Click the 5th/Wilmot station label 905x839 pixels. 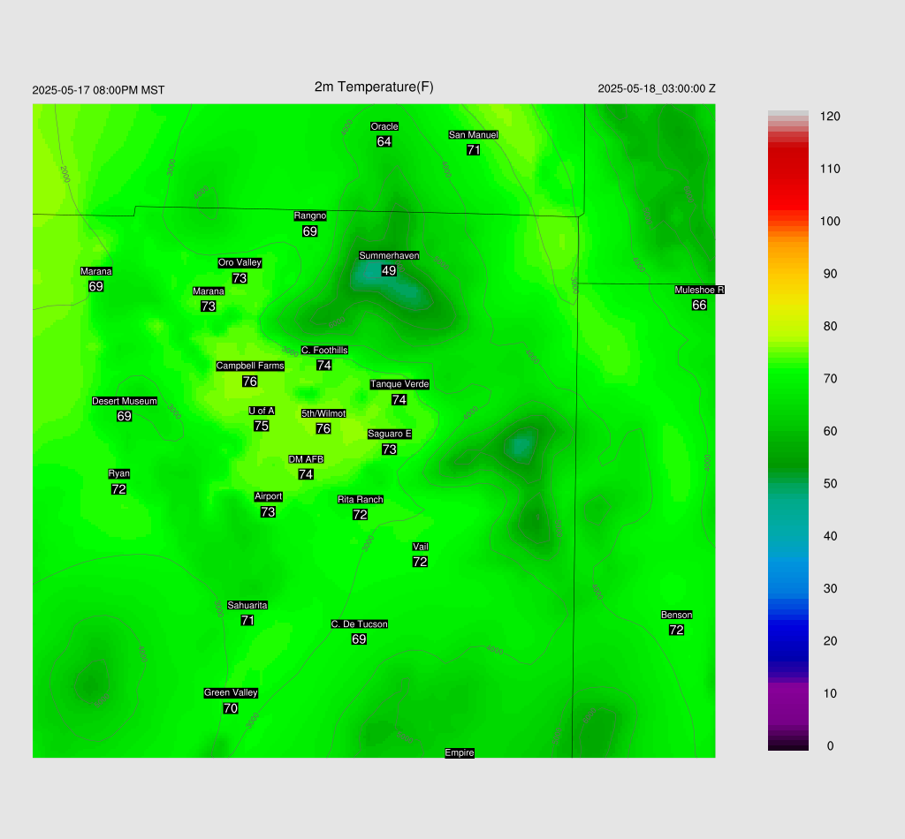323,413
